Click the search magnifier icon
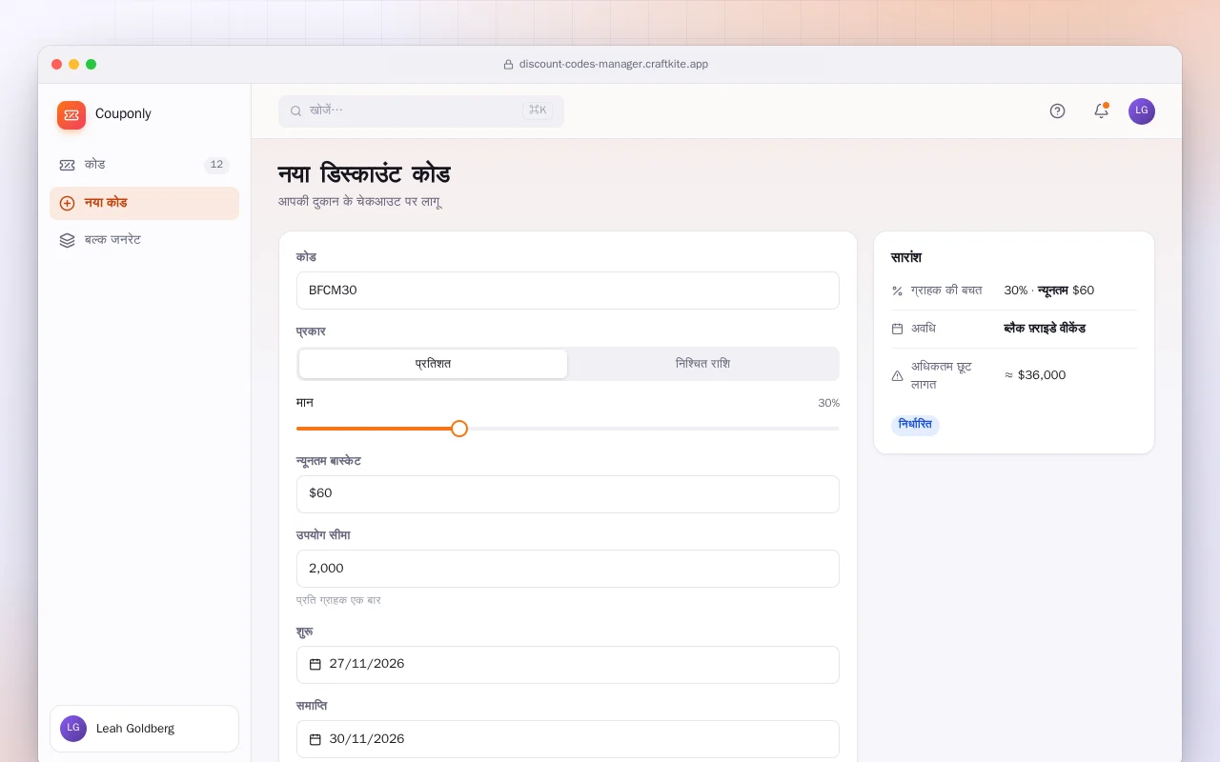This screenshot has height=762, width=1220. (295, 111)
